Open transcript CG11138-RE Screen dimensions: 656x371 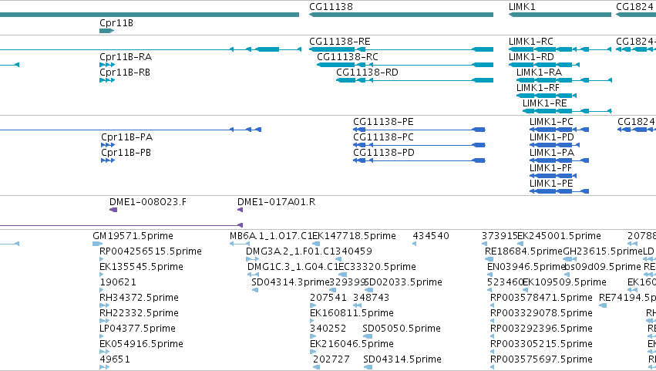(x=340, y=42)
